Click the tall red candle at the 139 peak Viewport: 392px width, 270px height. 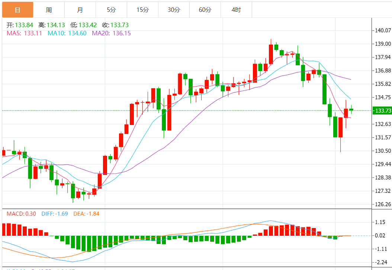271,54
